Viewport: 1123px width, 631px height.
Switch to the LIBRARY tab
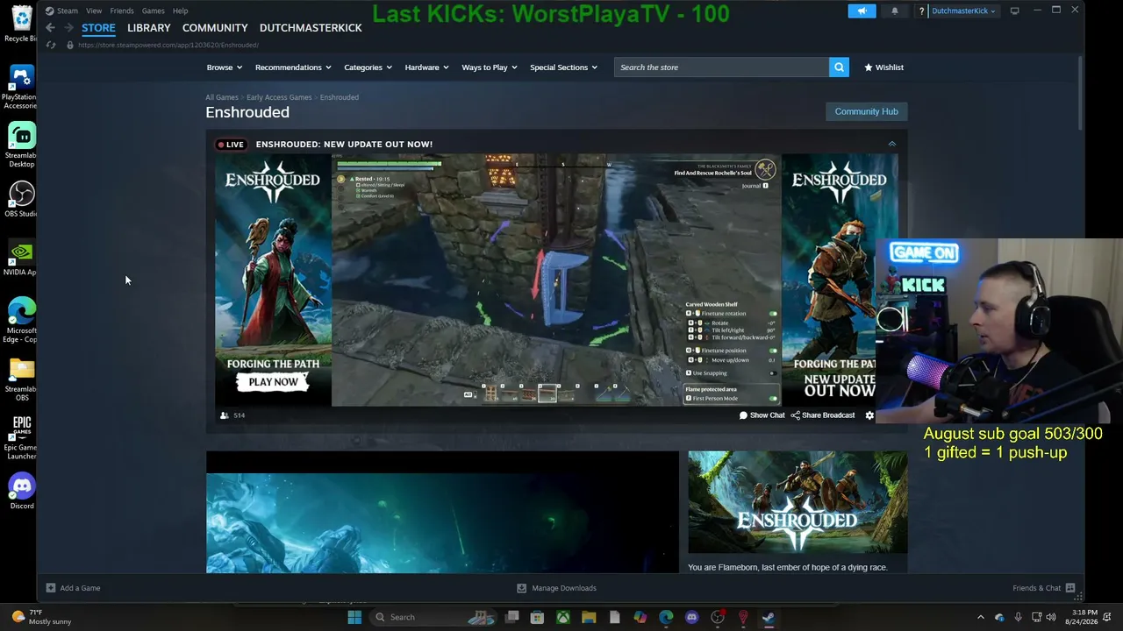[148, 28]
